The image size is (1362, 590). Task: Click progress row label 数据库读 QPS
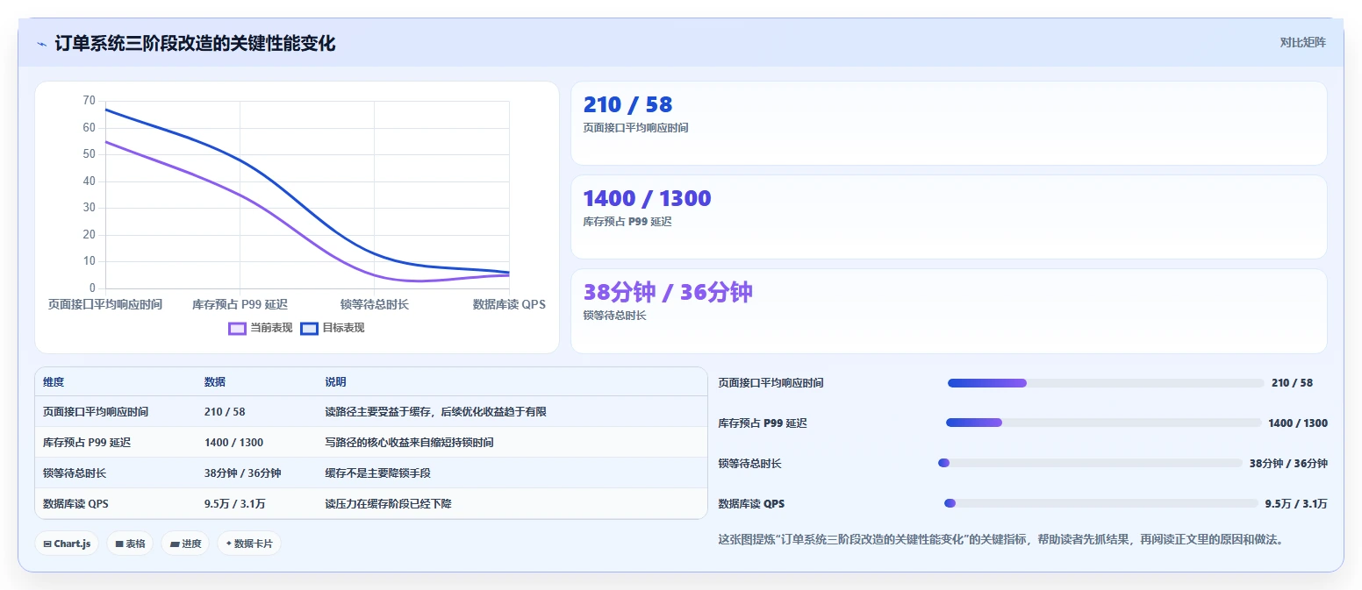tap(751, 504)
